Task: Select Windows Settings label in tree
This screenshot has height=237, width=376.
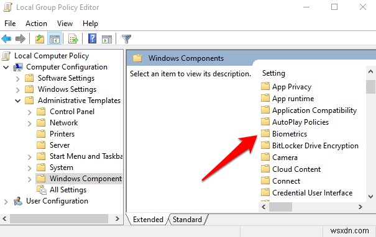Action: point(67,89)
